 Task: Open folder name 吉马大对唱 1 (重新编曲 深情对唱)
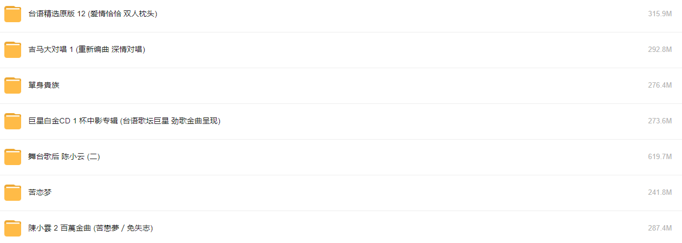tap(87, 49)
